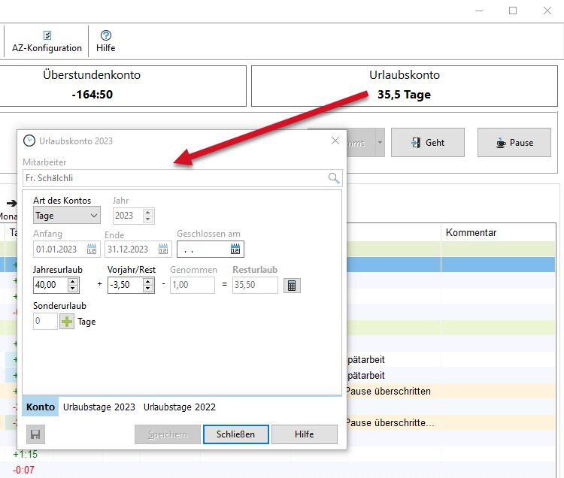Click the Hilfe button in the dialog

(x=304, y=434)
